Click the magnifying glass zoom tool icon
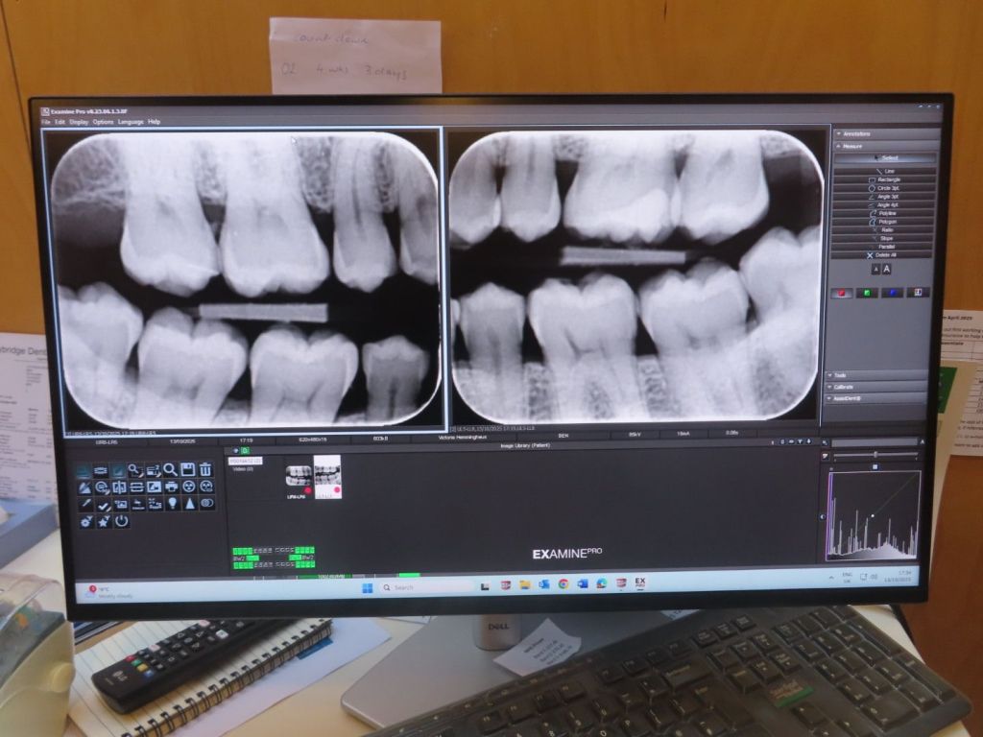 [170, 470]
